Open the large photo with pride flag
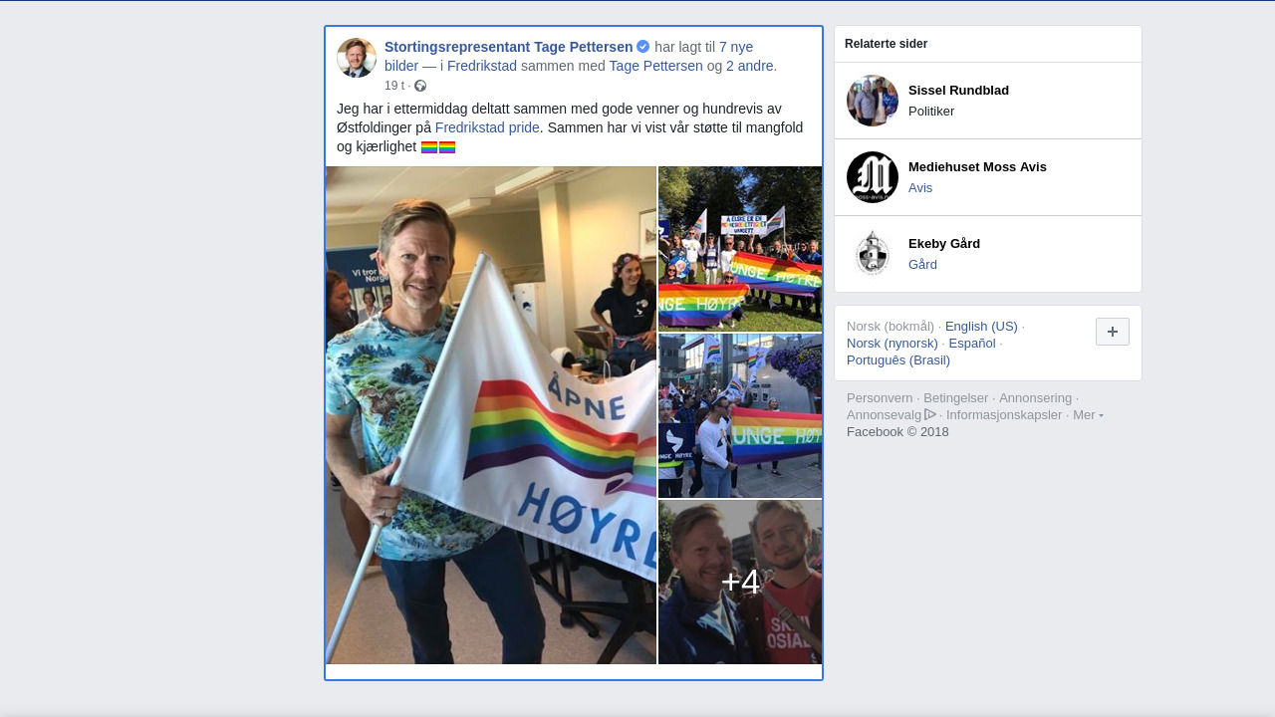The image size is (1275, 717). [x=491, y=415]
